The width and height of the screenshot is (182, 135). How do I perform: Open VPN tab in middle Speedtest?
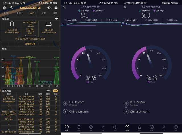[x=79, y=128]
